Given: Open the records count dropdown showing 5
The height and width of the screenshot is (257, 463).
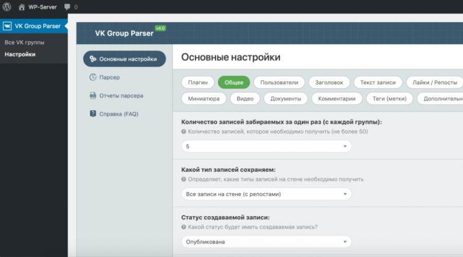Looking at the screenshot, I should 266,146.
